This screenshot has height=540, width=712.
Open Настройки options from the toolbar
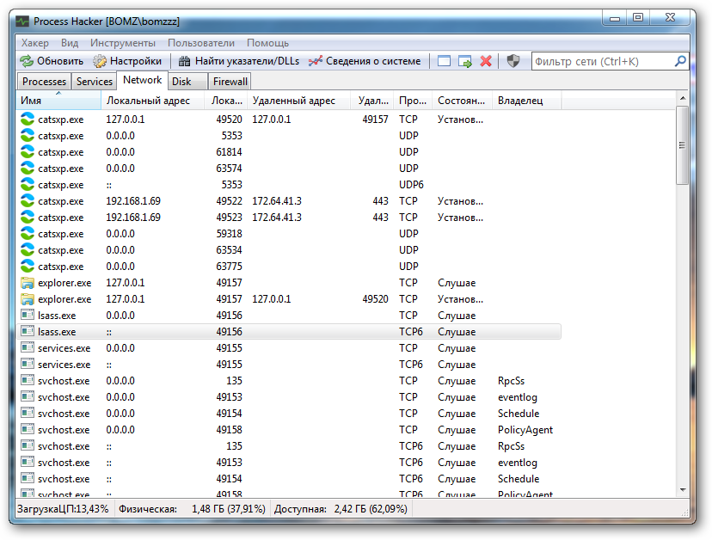(x=127, y=61)
